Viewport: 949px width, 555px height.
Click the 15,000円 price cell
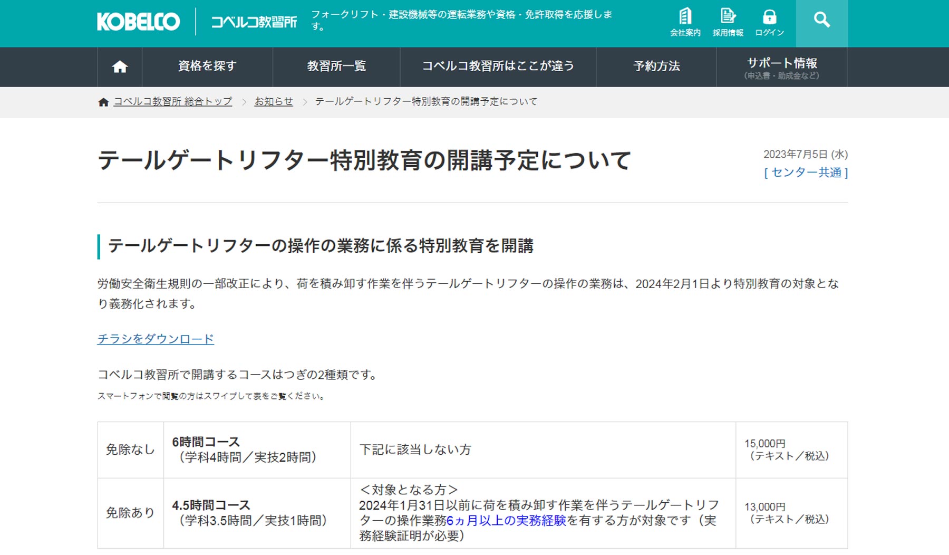[x=792, y=449]
